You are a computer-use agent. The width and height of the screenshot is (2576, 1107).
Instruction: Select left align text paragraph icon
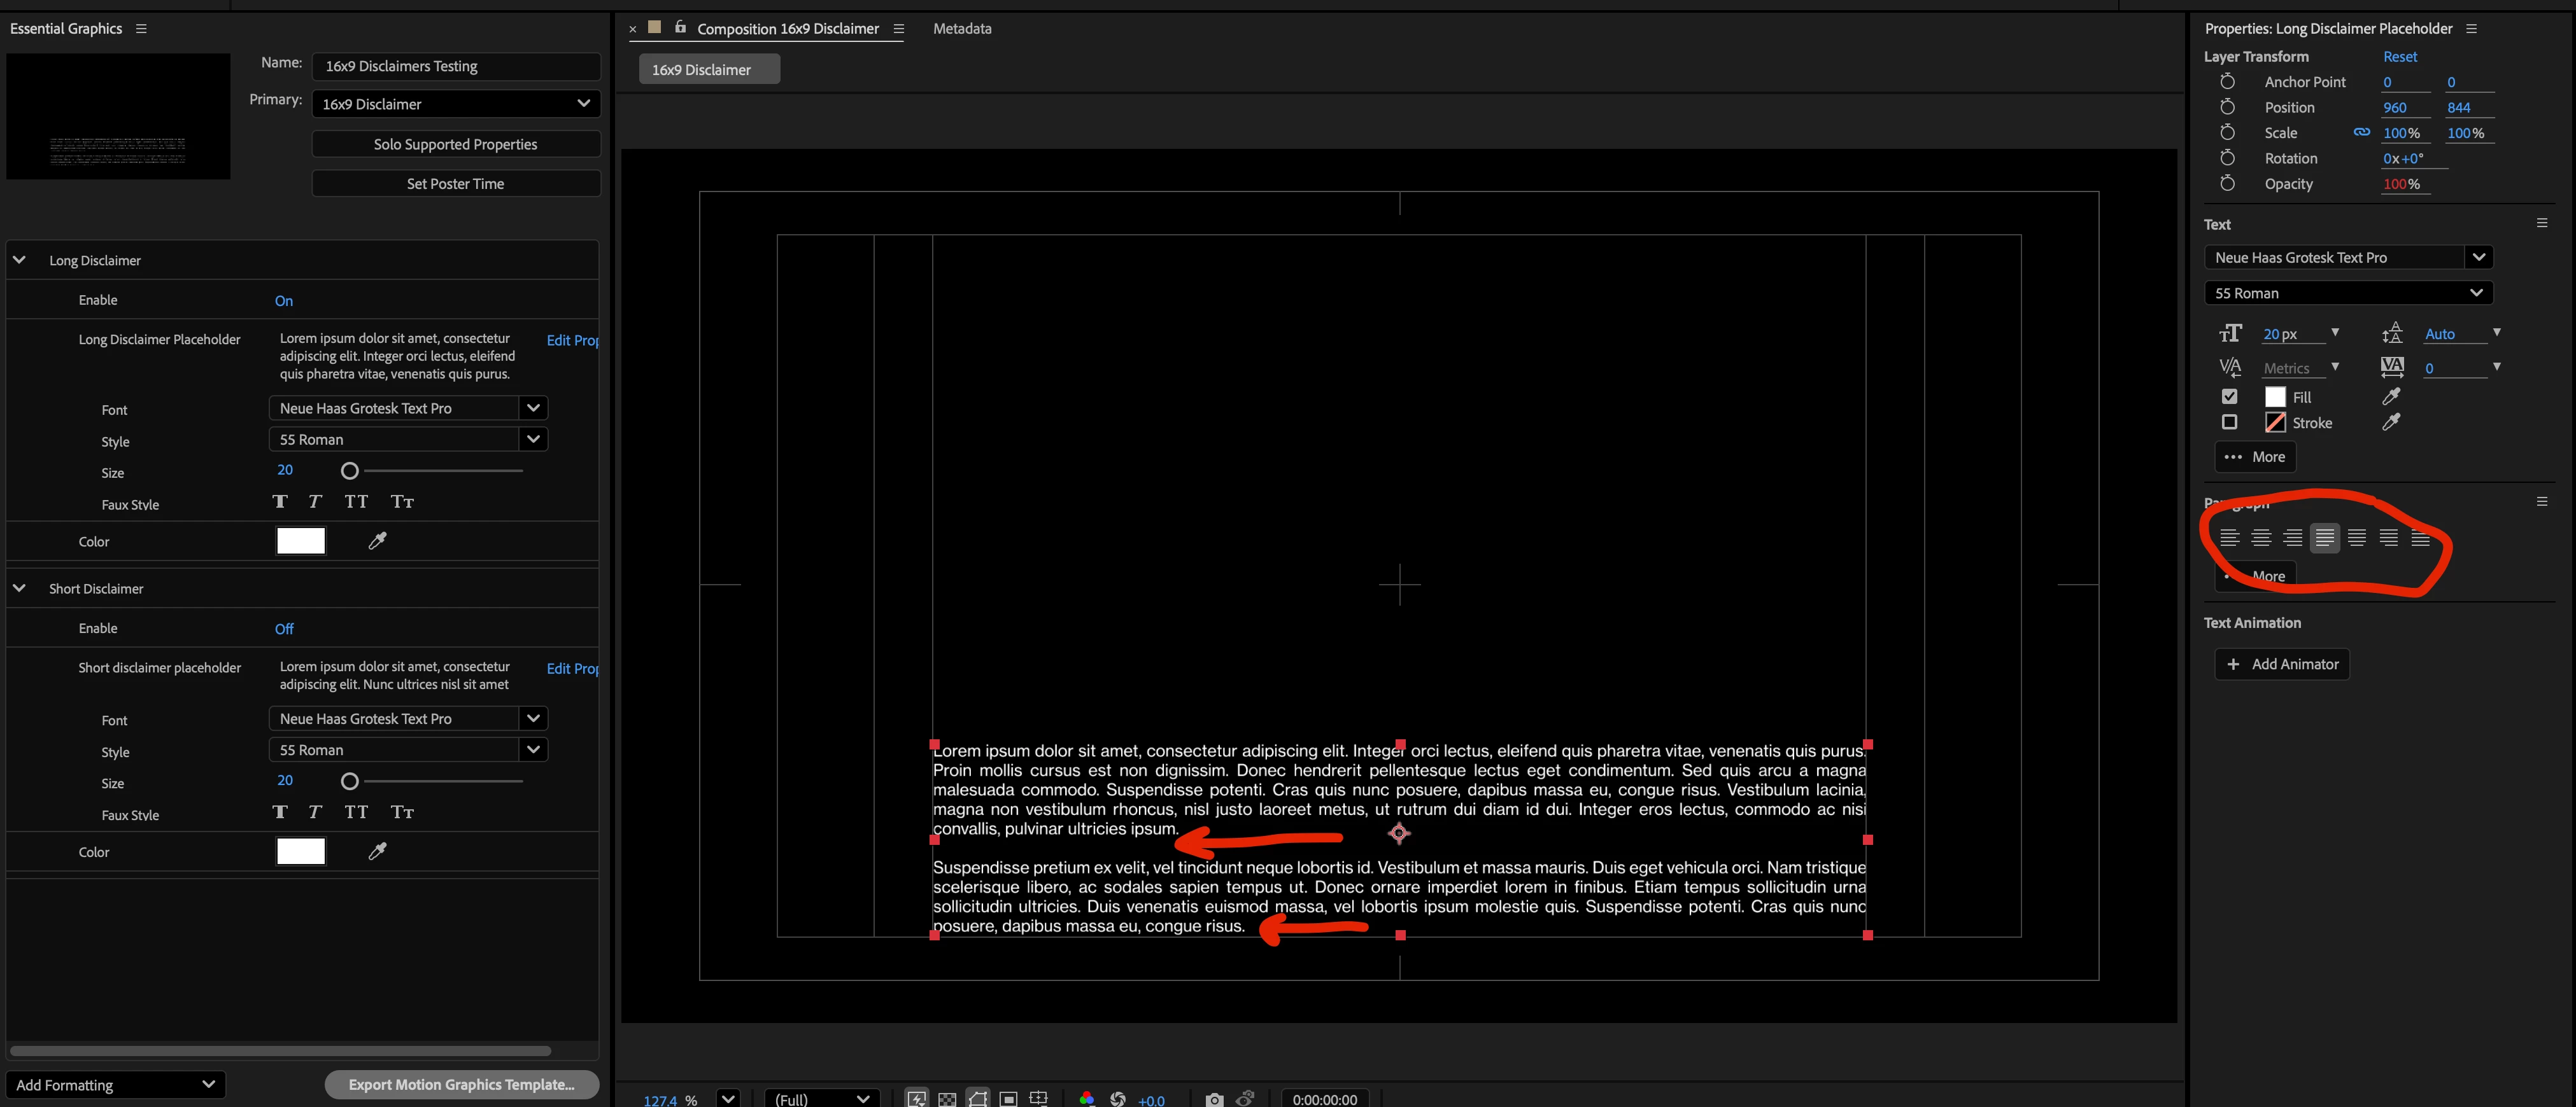click(x=2229, y=538)
